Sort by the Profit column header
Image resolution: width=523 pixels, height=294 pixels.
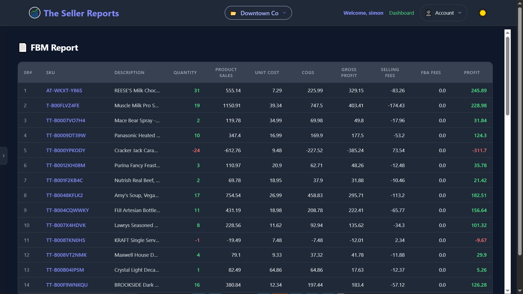pyautogui.click(x=472, y=72)
